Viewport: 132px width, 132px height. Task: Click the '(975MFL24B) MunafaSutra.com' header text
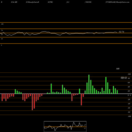(x=117, y=2)
